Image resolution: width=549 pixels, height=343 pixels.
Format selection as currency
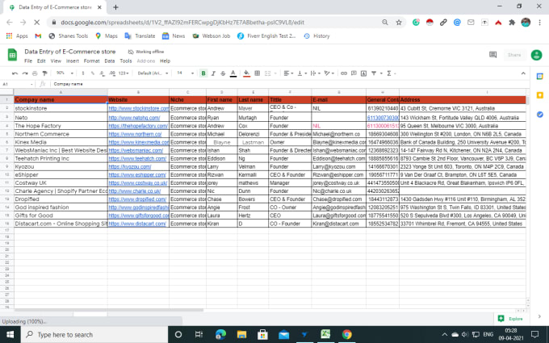[83, 73]
